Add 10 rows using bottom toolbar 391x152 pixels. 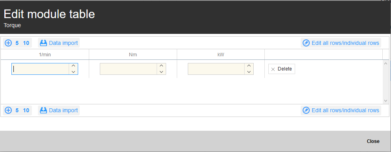point(26,110)
